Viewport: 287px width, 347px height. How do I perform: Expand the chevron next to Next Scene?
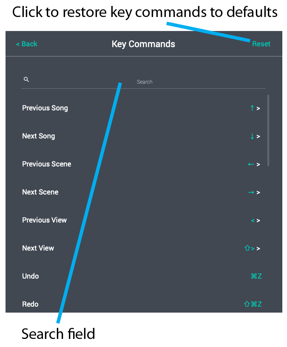pos(259,192)
